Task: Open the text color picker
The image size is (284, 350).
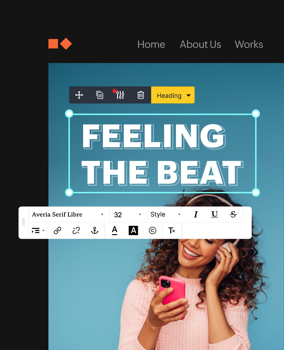Action: (x=115, y=230)
